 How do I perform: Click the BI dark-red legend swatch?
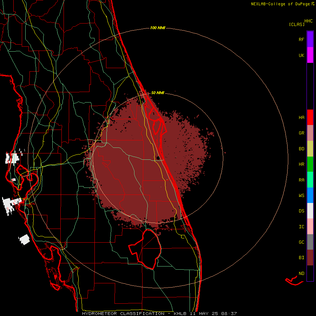310,258
